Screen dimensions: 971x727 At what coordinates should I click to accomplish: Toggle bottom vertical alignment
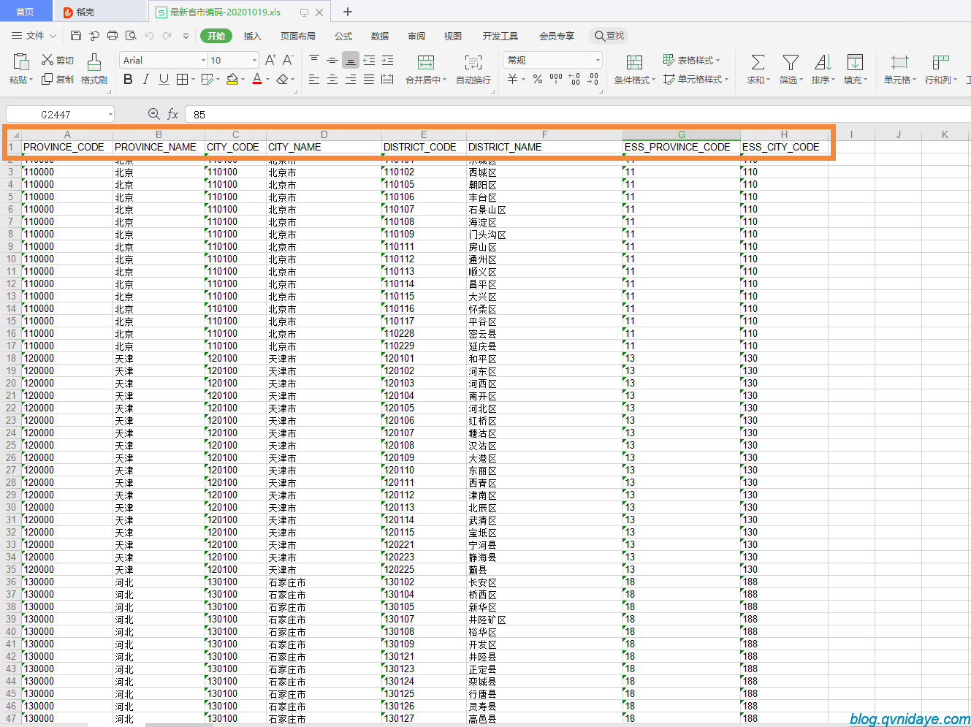351,60
